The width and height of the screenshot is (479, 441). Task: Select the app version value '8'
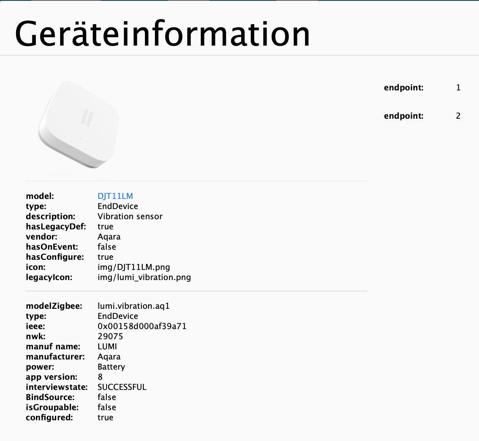pyautogui.click(x=100, y=377)
